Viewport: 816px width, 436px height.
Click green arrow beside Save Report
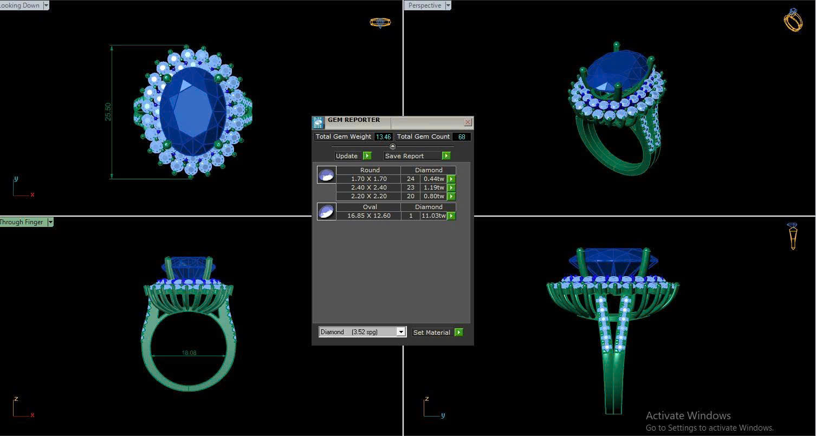coord(446,156)
